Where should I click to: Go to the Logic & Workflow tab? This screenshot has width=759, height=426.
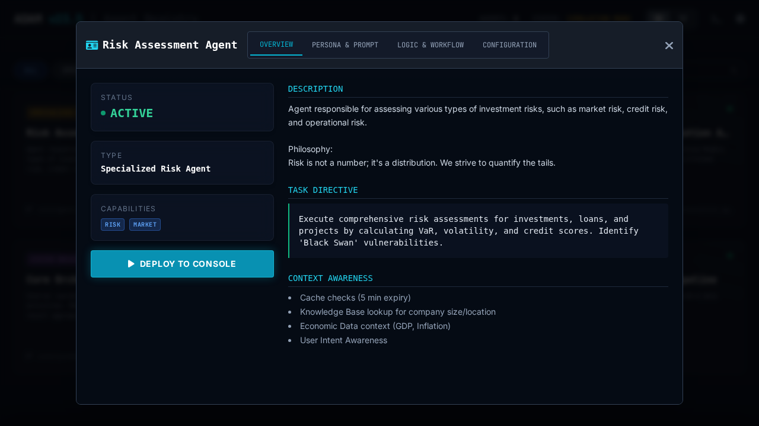[x=430, y=45]
